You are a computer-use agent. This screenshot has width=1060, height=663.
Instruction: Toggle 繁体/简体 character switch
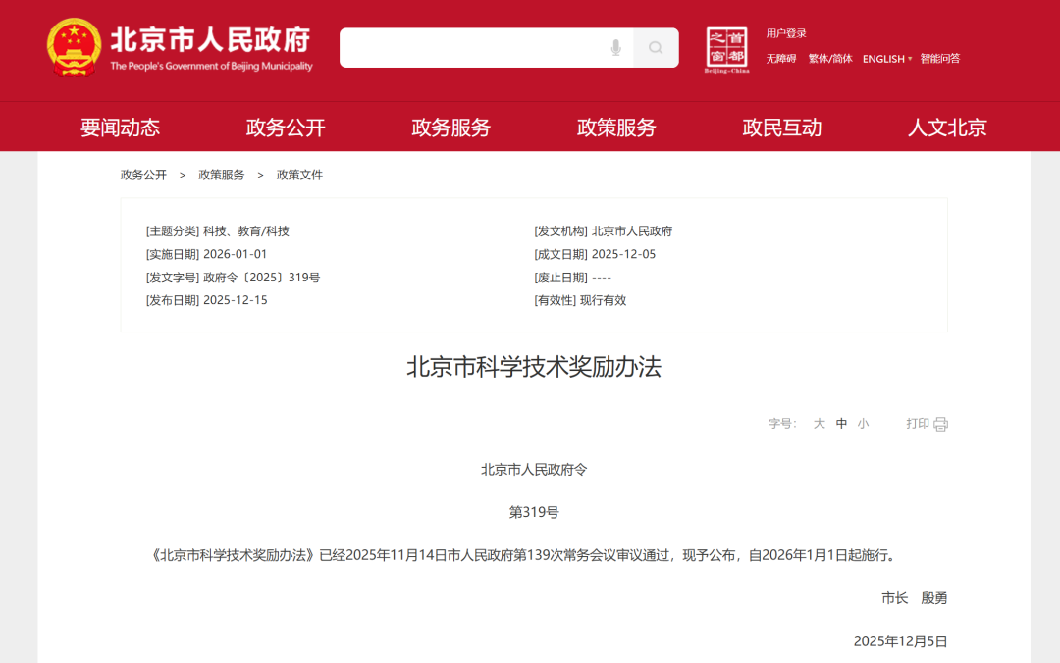(x=830, y=59)
